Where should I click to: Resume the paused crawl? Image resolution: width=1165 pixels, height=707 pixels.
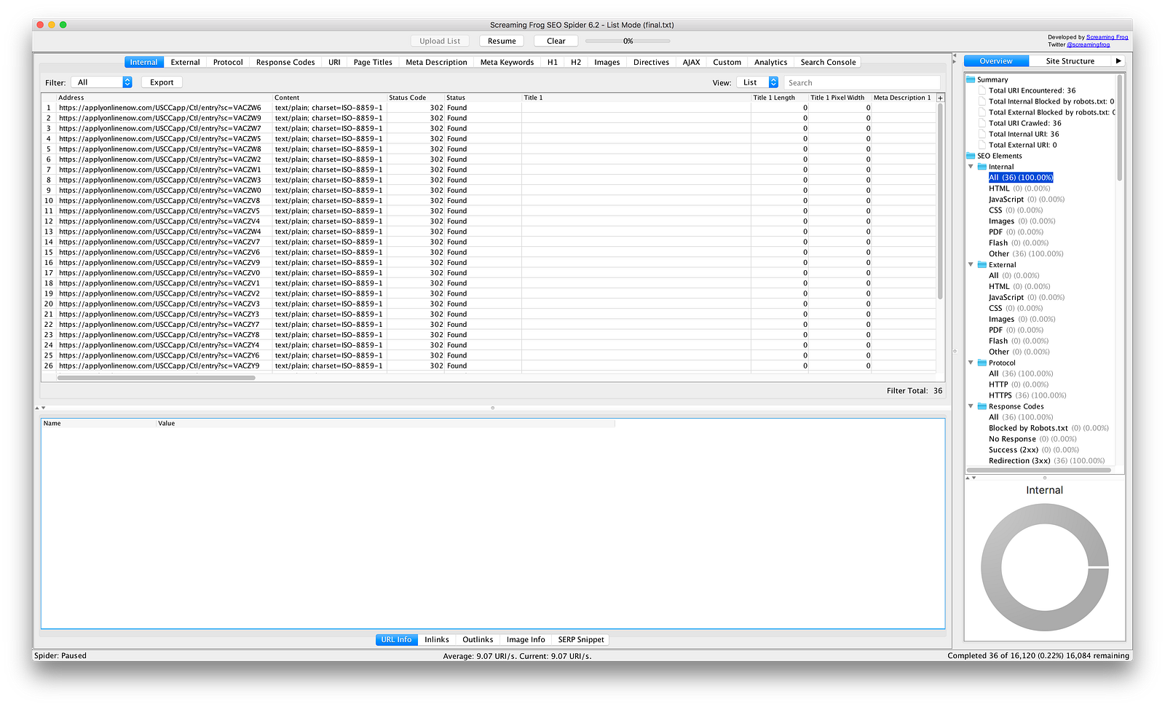tap(502, 41)
